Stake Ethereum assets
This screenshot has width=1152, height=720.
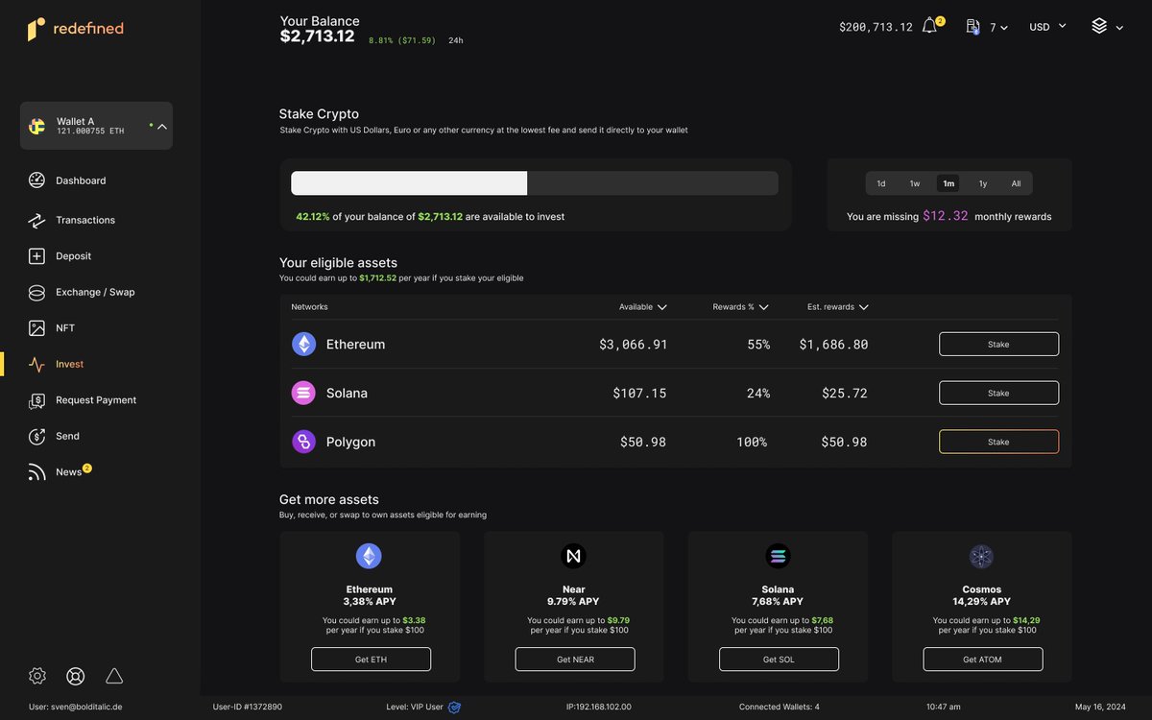pos(998,344)
